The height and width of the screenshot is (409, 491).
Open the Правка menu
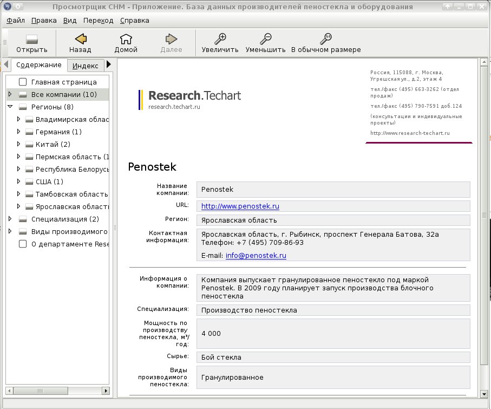coord(44,21)
